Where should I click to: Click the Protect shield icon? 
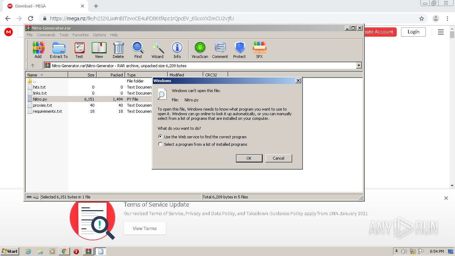pyautogui.click(x=240, y=50)
